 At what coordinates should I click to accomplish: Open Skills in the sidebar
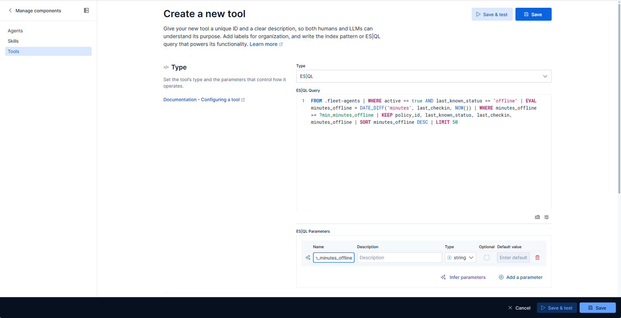pyautogui.click(x=13, y=41)
